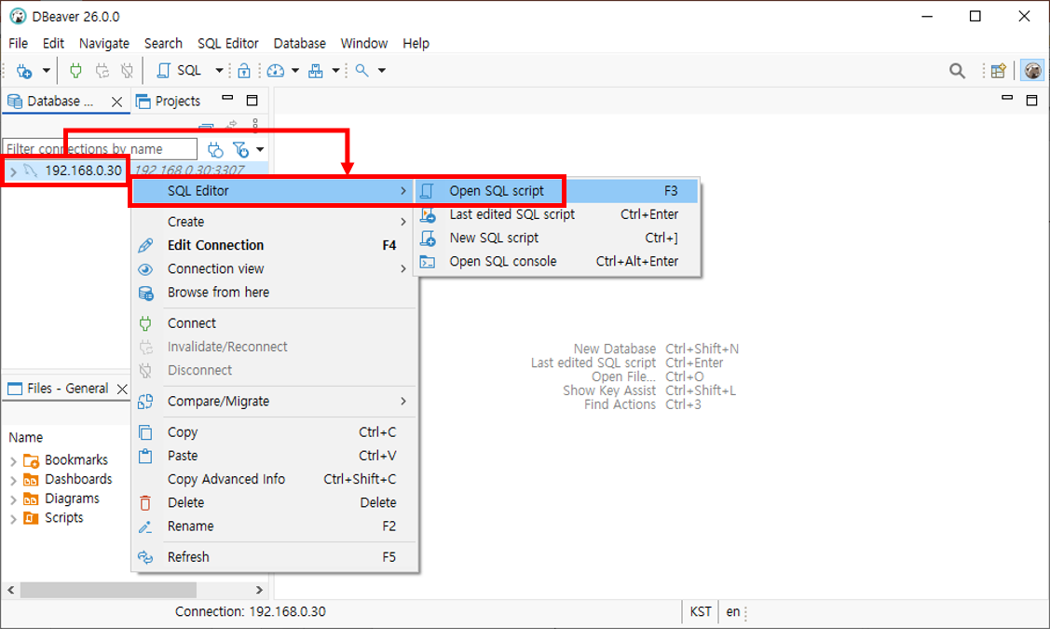This screenshot has height=629, width=1050.
Task: Open the navigator view menu three dots
Action: (255, 124)
